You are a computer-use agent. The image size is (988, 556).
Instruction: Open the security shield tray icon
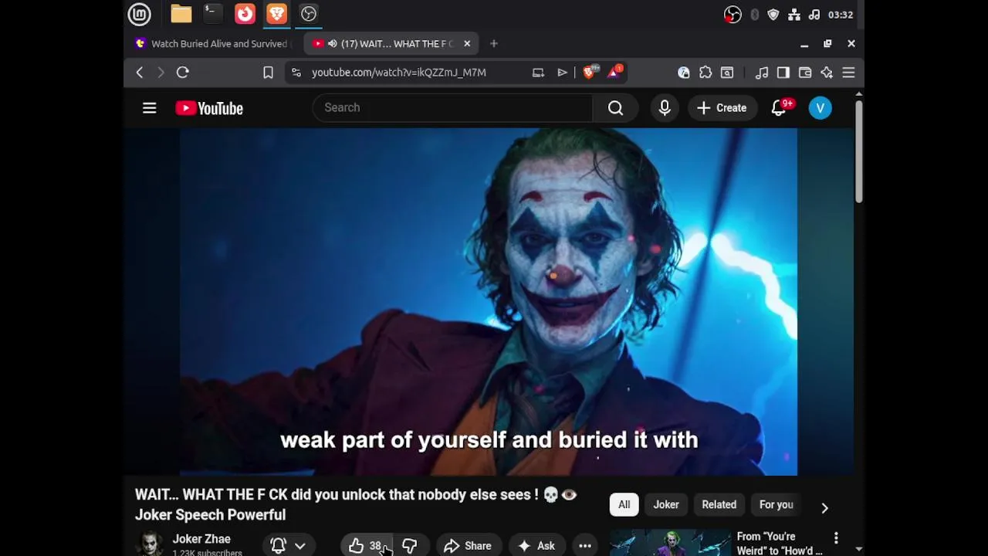(773, 15)
